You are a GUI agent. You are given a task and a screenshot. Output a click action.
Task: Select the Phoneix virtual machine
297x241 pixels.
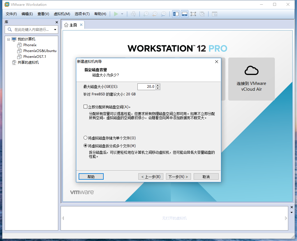pos(30,45)
